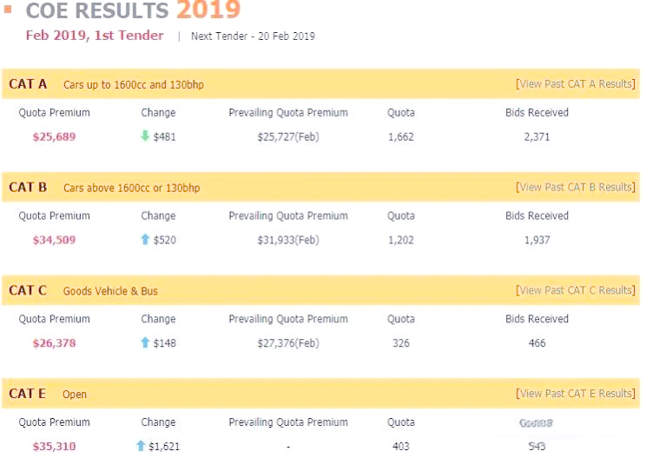
Task: Open View Past CAT A Results link
Action: 576,84
